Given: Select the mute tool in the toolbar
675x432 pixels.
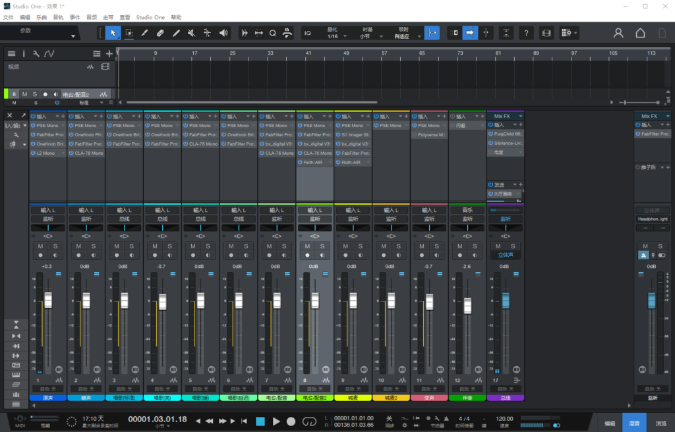Looking at the screenshot, I should (191, 34).
